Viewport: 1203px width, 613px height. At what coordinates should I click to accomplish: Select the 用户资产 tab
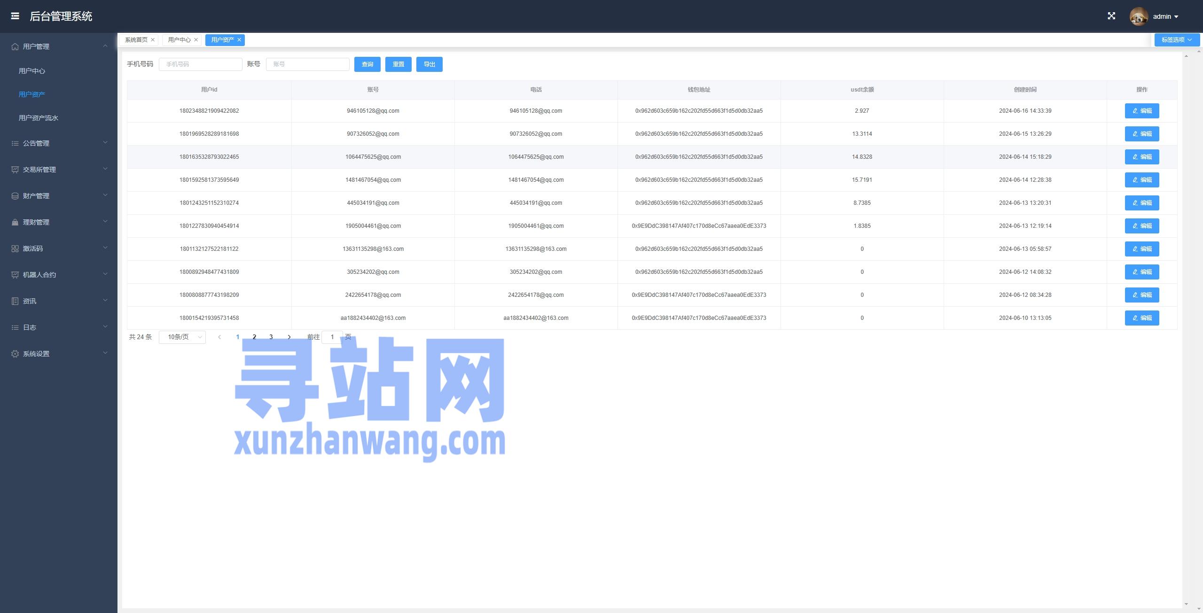pos(223,40)
